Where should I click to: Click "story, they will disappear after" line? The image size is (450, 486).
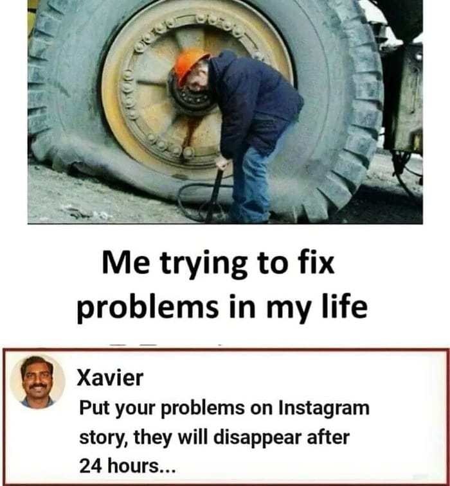[215, 437]
